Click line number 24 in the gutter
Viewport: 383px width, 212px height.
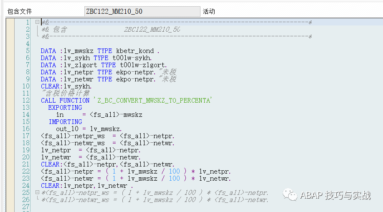coord(26,185)
